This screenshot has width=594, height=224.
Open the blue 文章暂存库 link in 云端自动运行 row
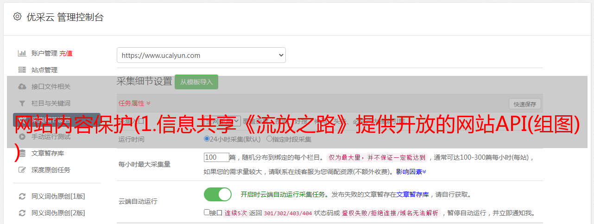(412, 194)
